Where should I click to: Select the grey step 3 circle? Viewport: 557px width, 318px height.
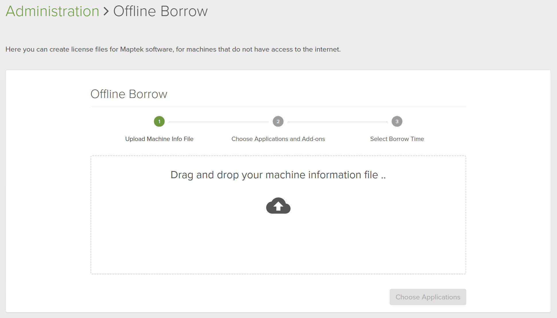(x=397, y=121)
